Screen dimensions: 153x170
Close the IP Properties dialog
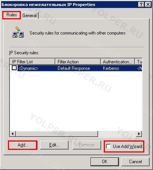pyautogui.click(x=148, y=5)
